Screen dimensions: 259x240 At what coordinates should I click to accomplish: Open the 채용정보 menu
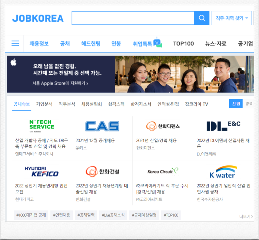pos(39,44)
